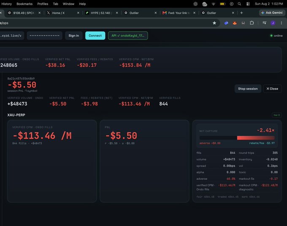Click the verified net PnL -$38.16
Viewport: 287px width, 226px height.
55,65
